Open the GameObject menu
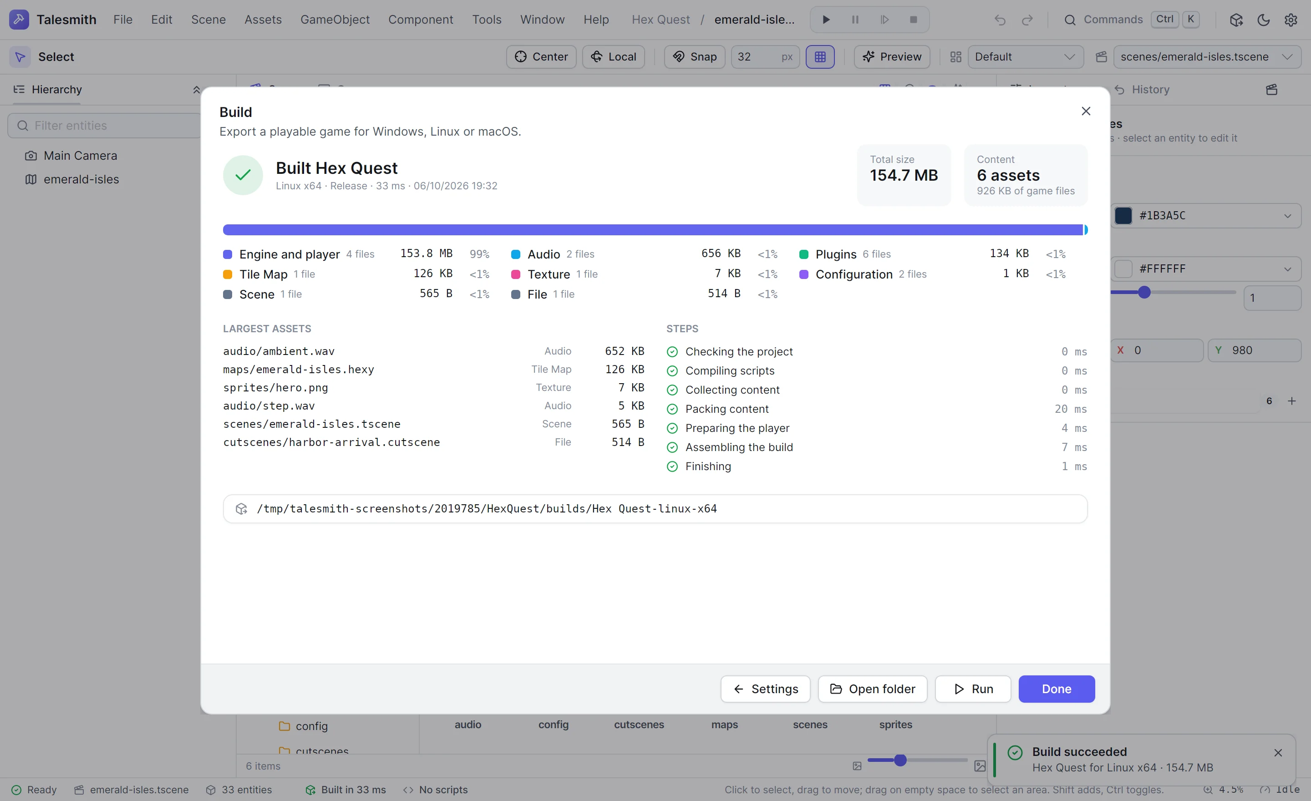The width and height of the screenshot is (1311, 801). point(335,20)
